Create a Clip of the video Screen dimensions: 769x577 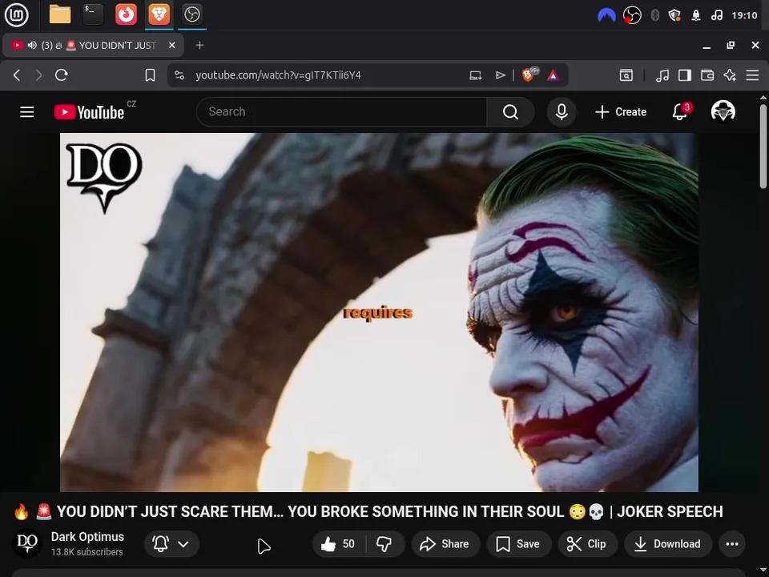587,543
